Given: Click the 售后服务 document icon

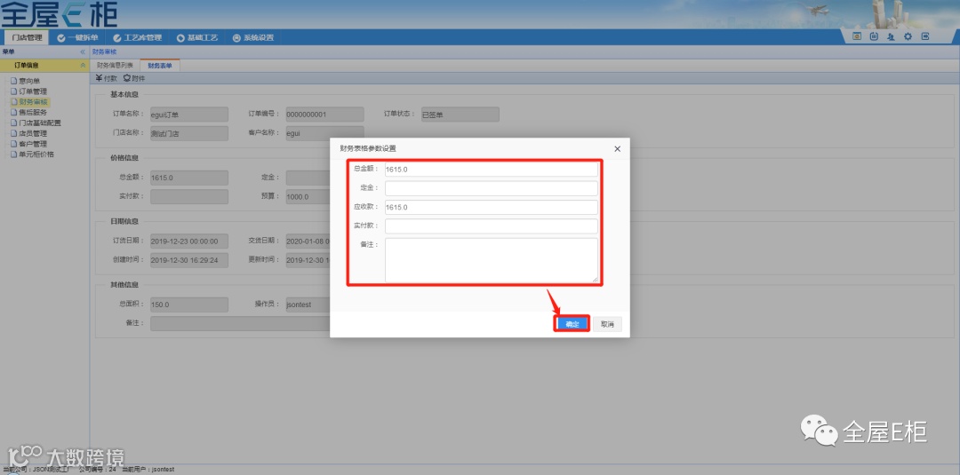Looking at the screenshot, I should tap(13, 113).
